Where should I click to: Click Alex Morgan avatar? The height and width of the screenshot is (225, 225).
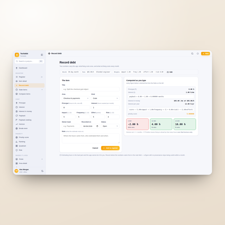click(x=17, y=171)
